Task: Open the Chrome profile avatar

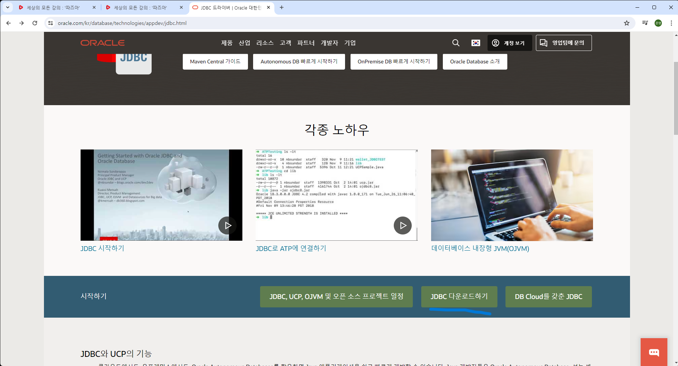Action: 658,23
